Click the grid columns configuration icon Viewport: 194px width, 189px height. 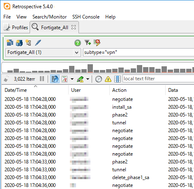click(118, 79)
